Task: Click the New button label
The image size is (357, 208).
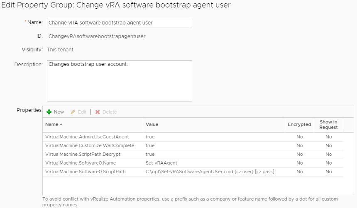Action: coord(59,112)
